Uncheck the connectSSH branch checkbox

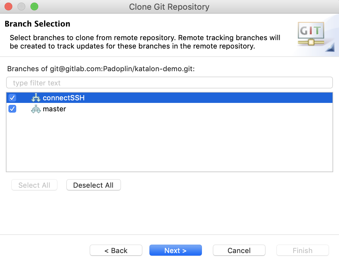click(12, 97)
